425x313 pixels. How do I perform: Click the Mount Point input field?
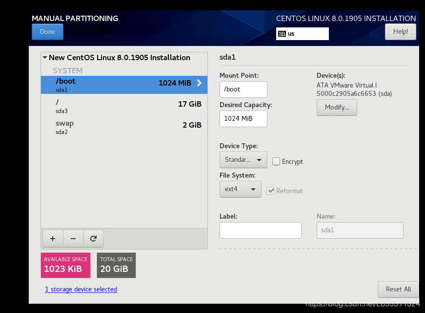pyautogui.click(x=243, y=89)
